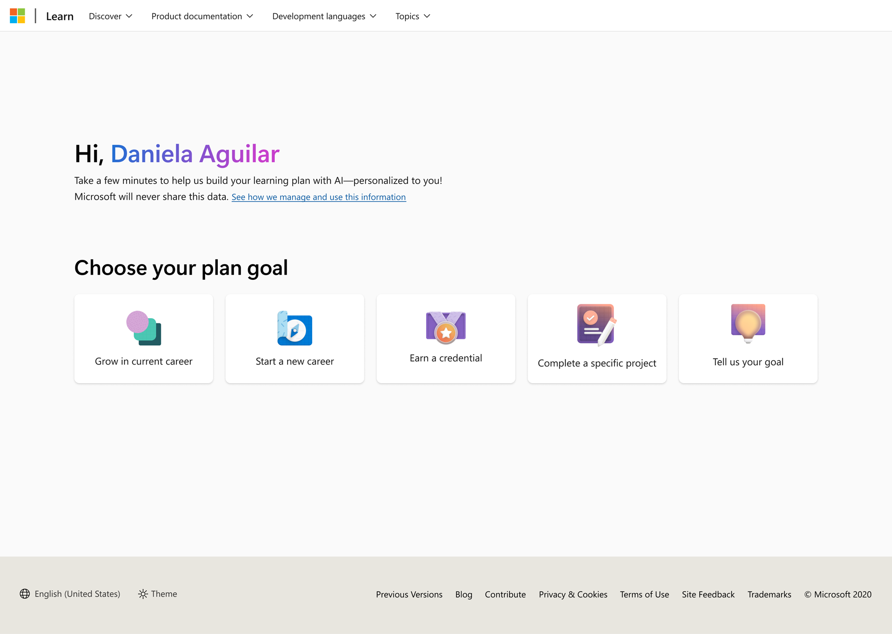Screen dimensions: 892x634
Task: Click the lightbulb goal icon
Action: click(748, 323)
